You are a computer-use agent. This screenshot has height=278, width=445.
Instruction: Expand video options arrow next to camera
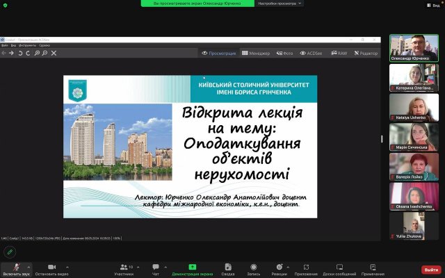67,266
